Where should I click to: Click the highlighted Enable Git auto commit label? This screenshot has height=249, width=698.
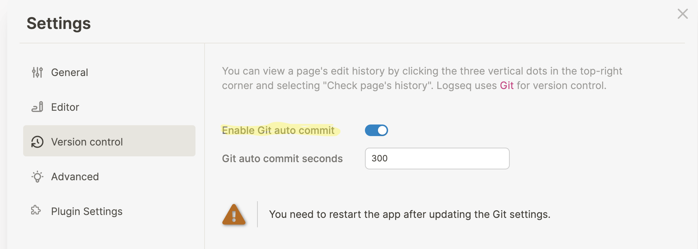tap(279, 130)
